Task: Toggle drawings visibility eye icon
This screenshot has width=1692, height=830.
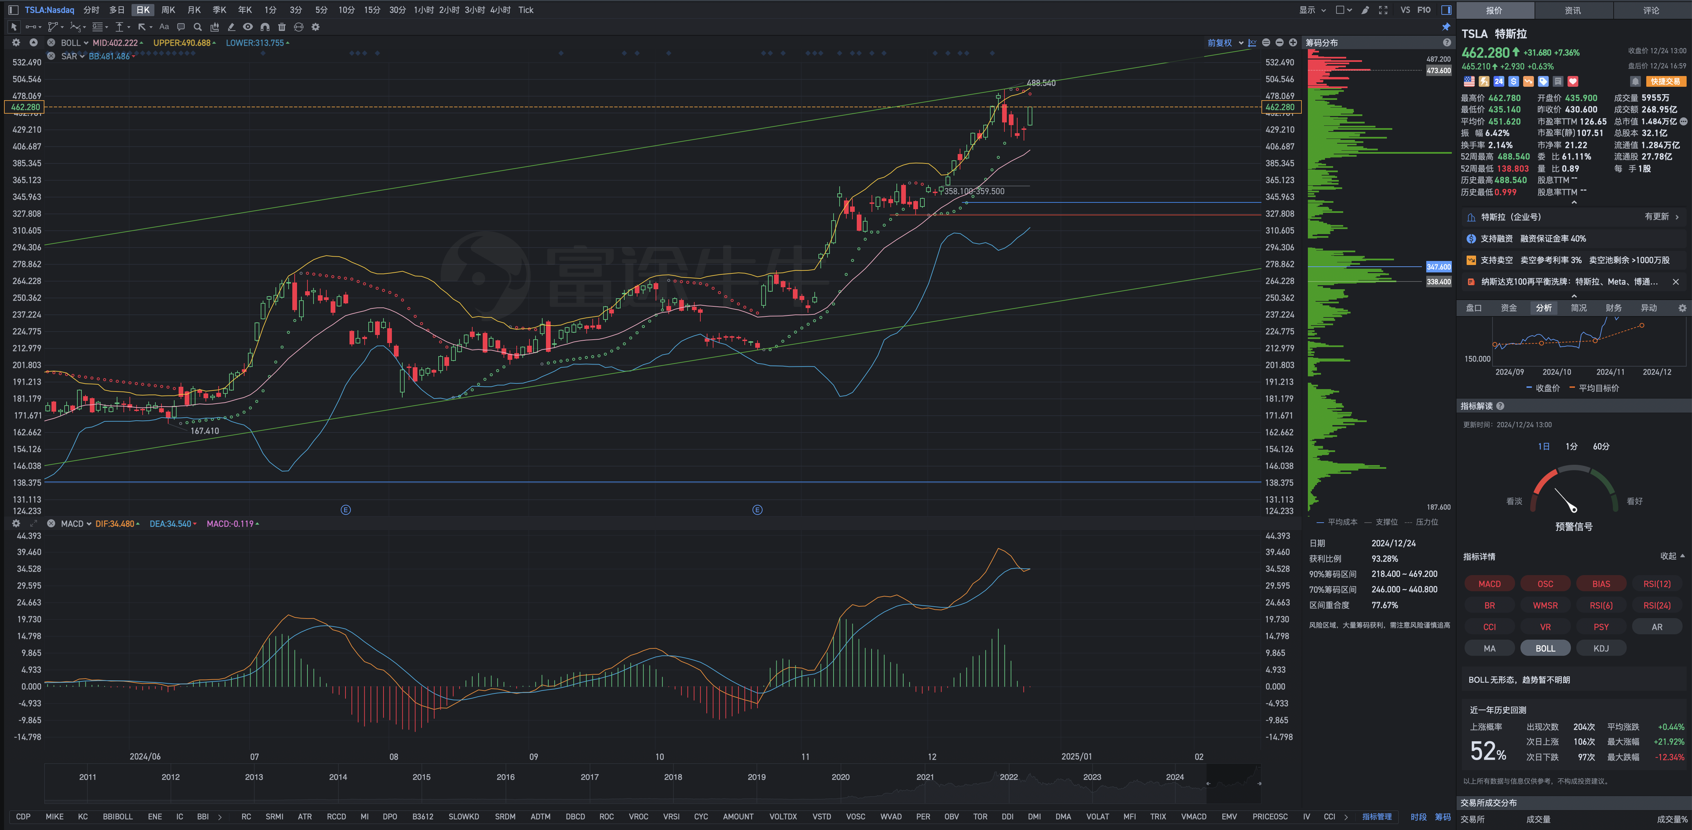Action: click(248, 27)
